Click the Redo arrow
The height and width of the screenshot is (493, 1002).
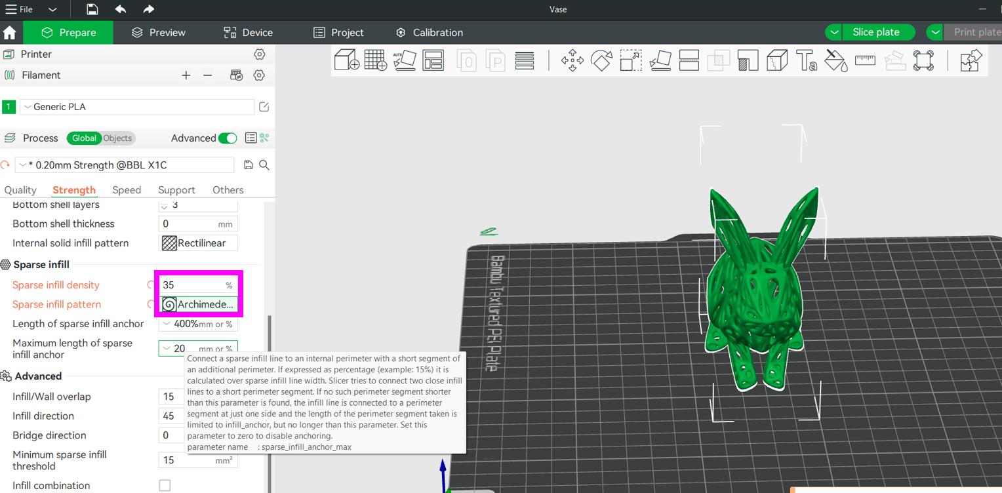pyautogui.click(x=149, y=9)
